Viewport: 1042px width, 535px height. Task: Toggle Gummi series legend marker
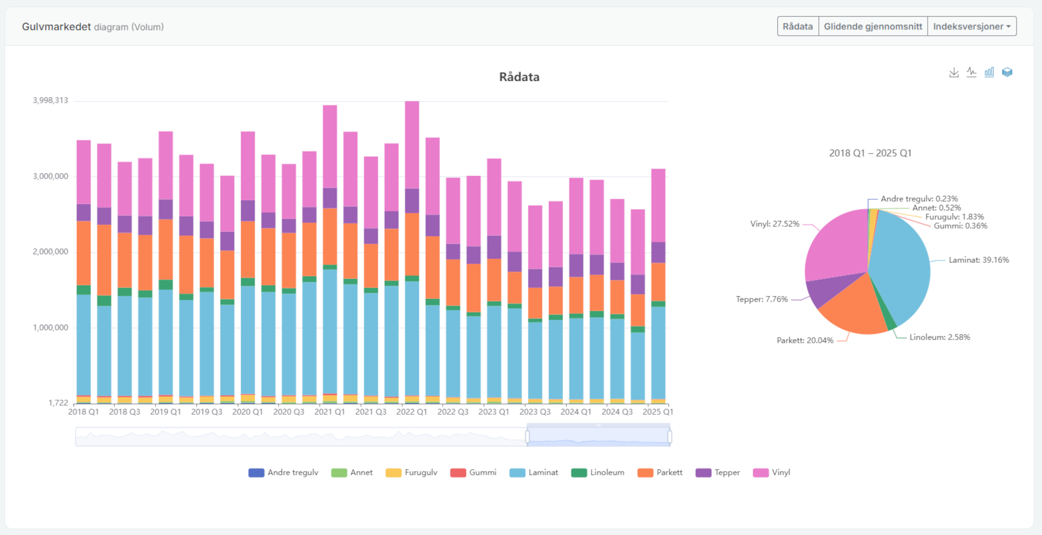click(x=458, y=472)
